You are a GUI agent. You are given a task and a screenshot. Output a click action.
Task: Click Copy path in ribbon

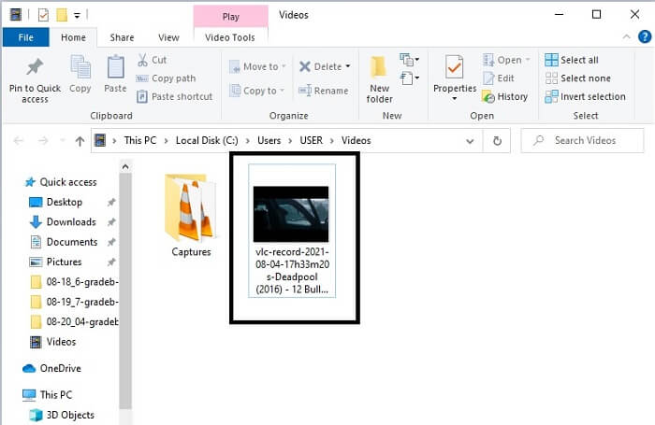click(166, 78)
